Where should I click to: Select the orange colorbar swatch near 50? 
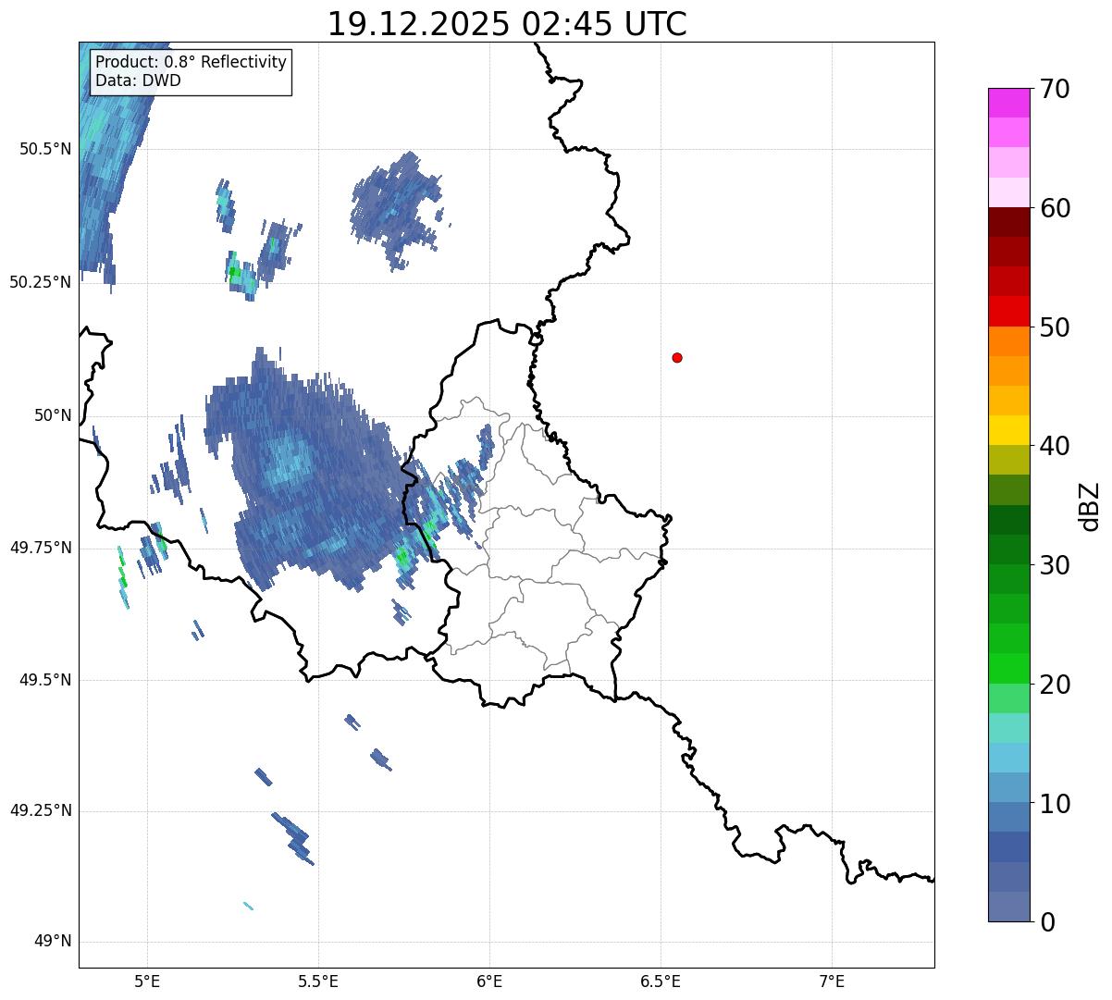(x=1008, y=341)
